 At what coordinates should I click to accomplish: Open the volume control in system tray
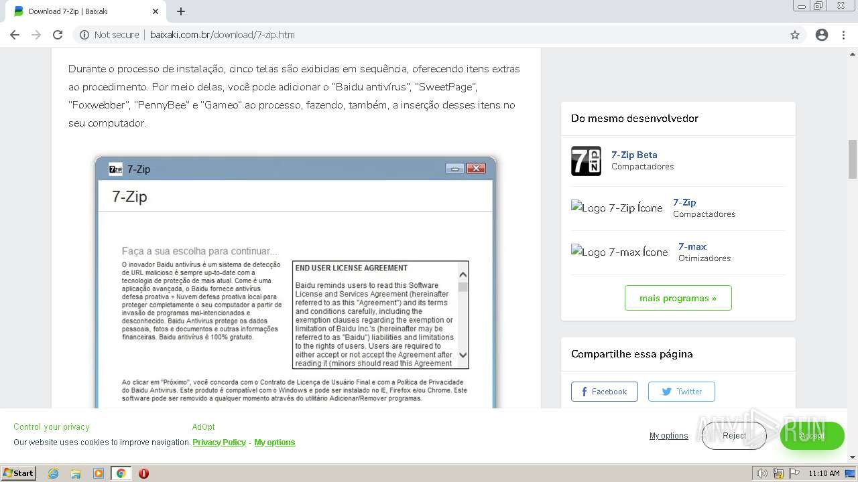point(762,473)
